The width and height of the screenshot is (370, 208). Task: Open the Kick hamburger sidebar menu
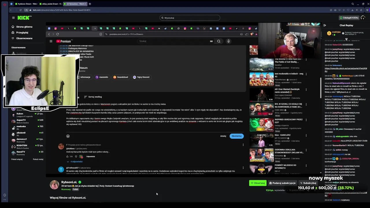(x=13, y=18)
